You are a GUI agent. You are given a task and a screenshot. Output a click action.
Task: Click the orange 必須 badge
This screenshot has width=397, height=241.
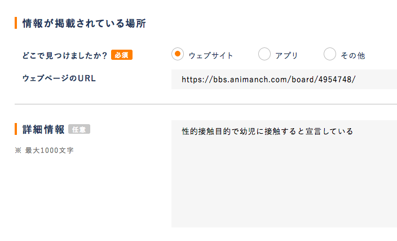point(122,55)
